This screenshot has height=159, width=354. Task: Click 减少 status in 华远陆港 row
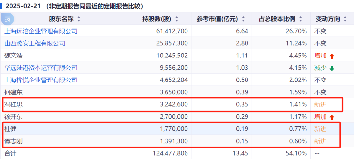coord(320,68)
